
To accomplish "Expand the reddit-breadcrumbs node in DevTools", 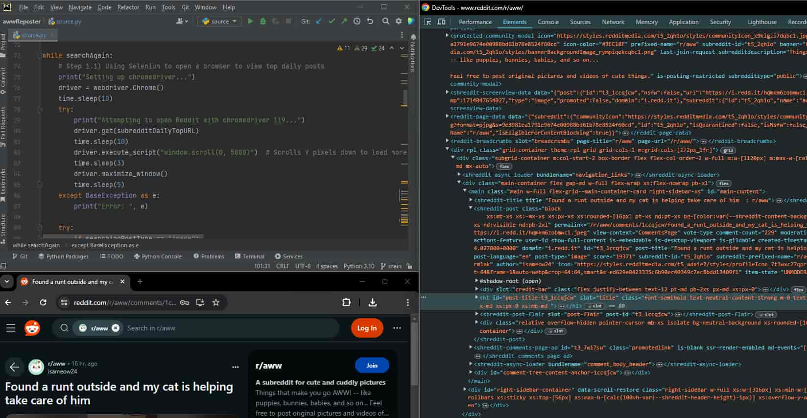I will (447, 141).
